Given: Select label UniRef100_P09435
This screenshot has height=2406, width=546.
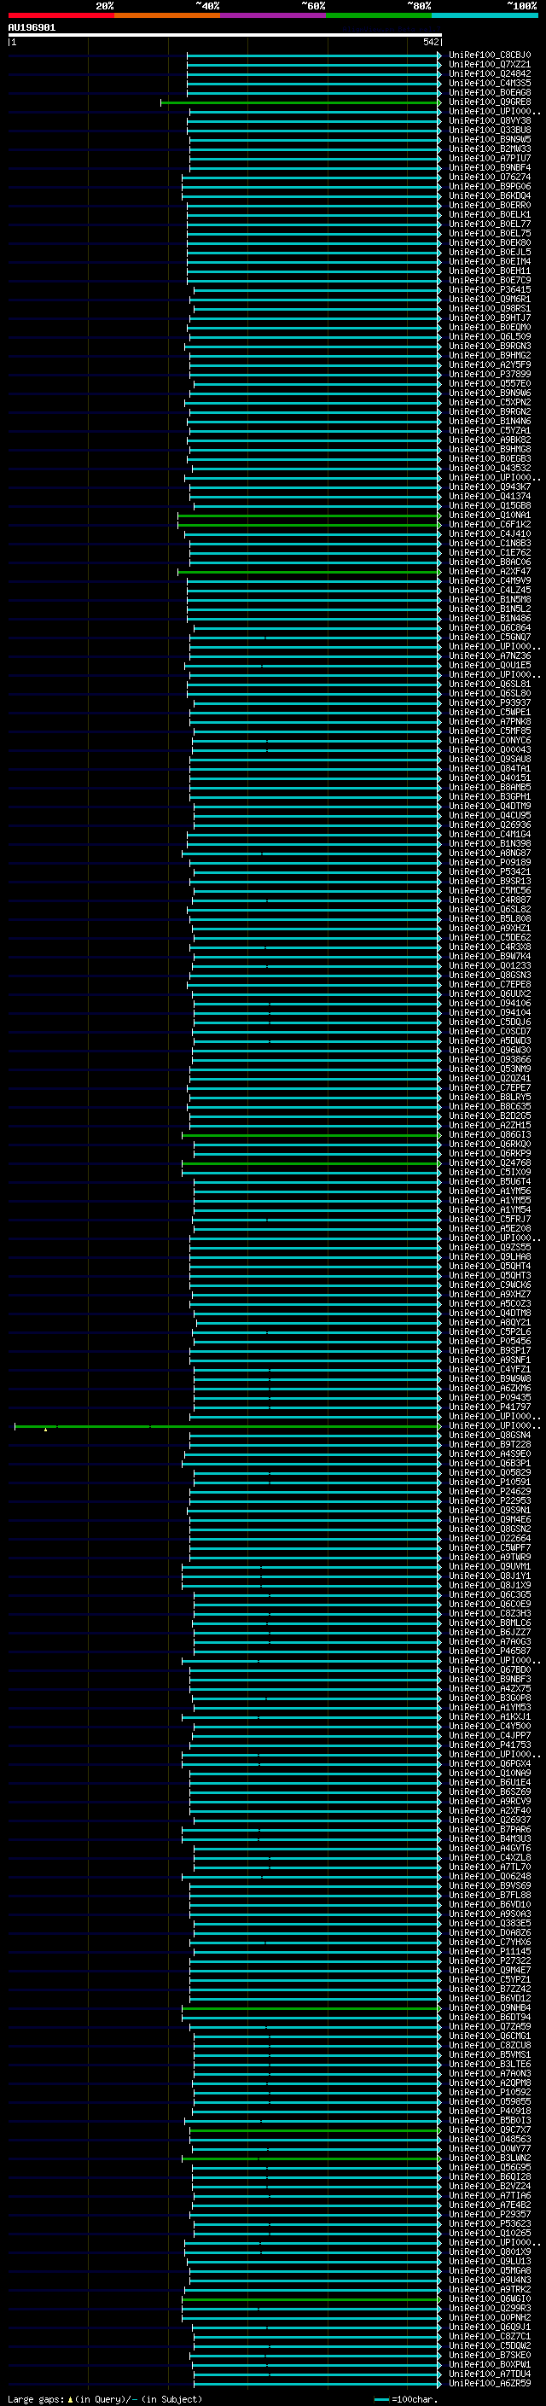Looking at the screenshot, I should 489,1398.
